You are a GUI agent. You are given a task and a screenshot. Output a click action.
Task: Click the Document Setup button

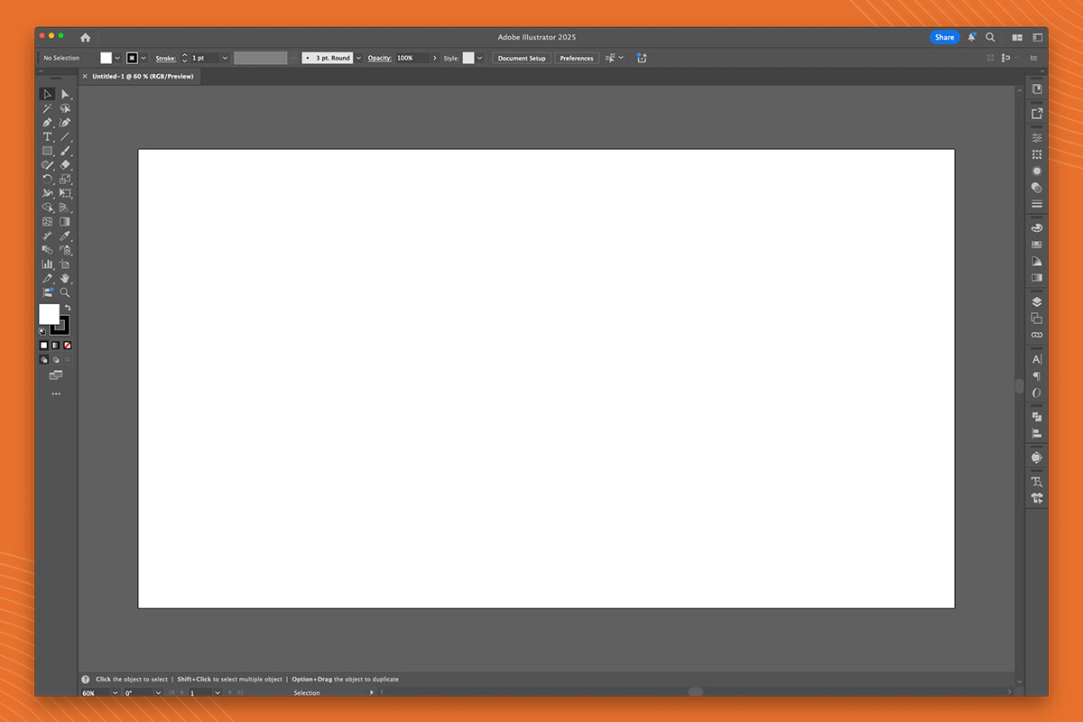pos(522,58)
